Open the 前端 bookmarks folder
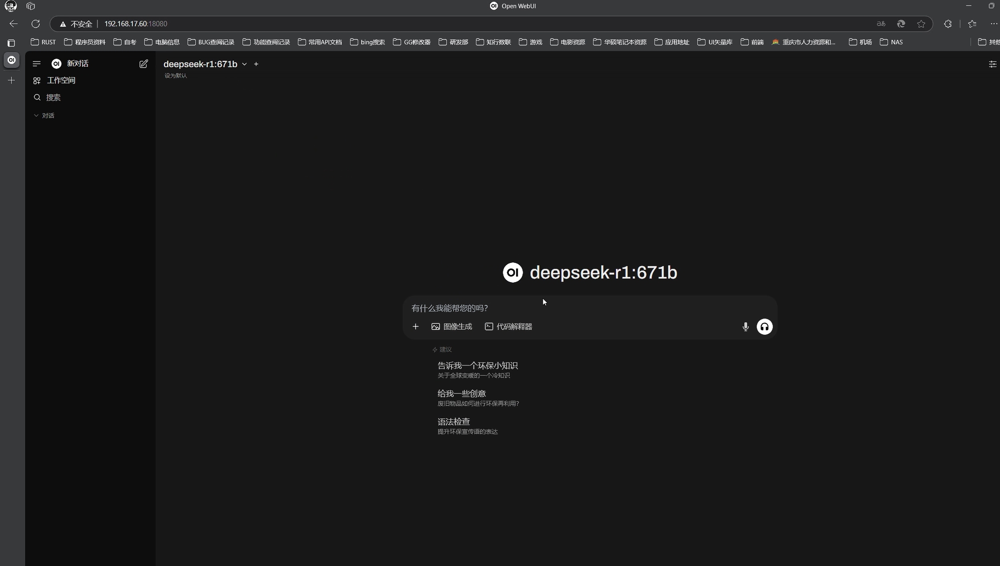 click(x=752, y=42)
